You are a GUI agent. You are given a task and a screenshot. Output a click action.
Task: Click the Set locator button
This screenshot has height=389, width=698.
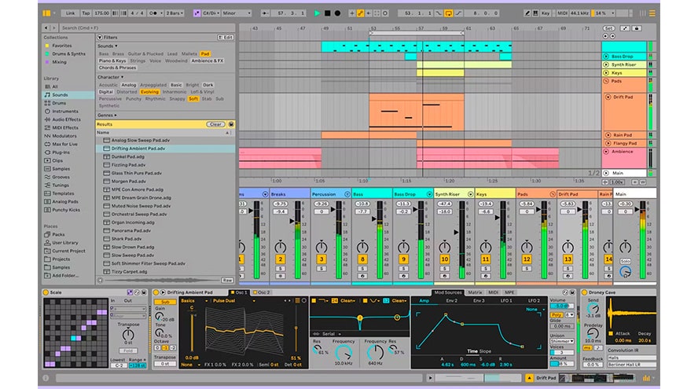coord(608,28)
